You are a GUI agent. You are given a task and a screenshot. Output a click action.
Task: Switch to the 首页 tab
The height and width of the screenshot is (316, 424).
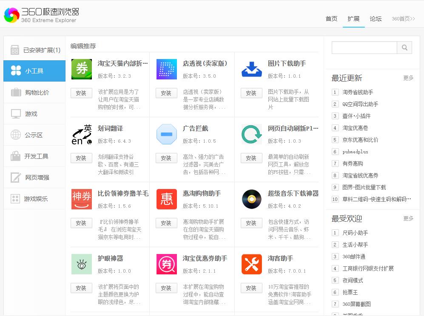point(331,19)
